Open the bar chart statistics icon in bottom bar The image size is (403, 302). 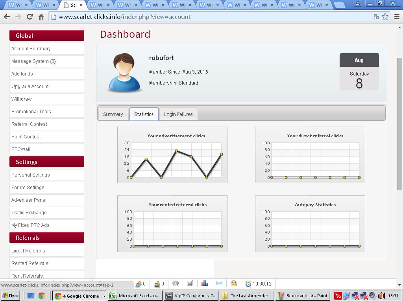(x=205, y=283)
